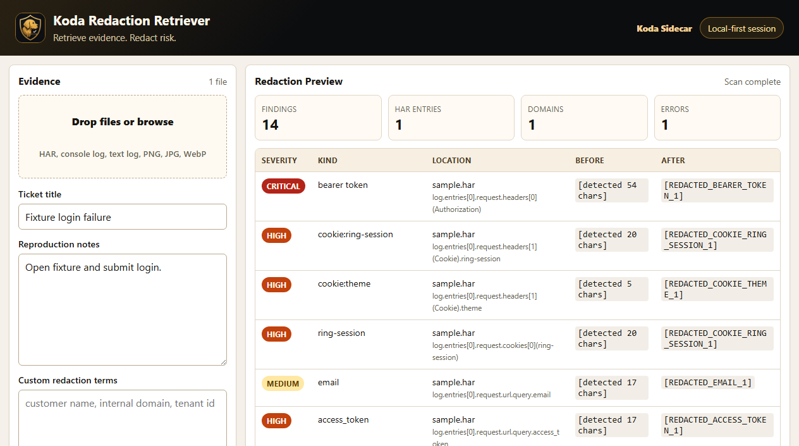Click the Findings 14 summary card
Screen dimensions: 799x446
tap(318, 118)
